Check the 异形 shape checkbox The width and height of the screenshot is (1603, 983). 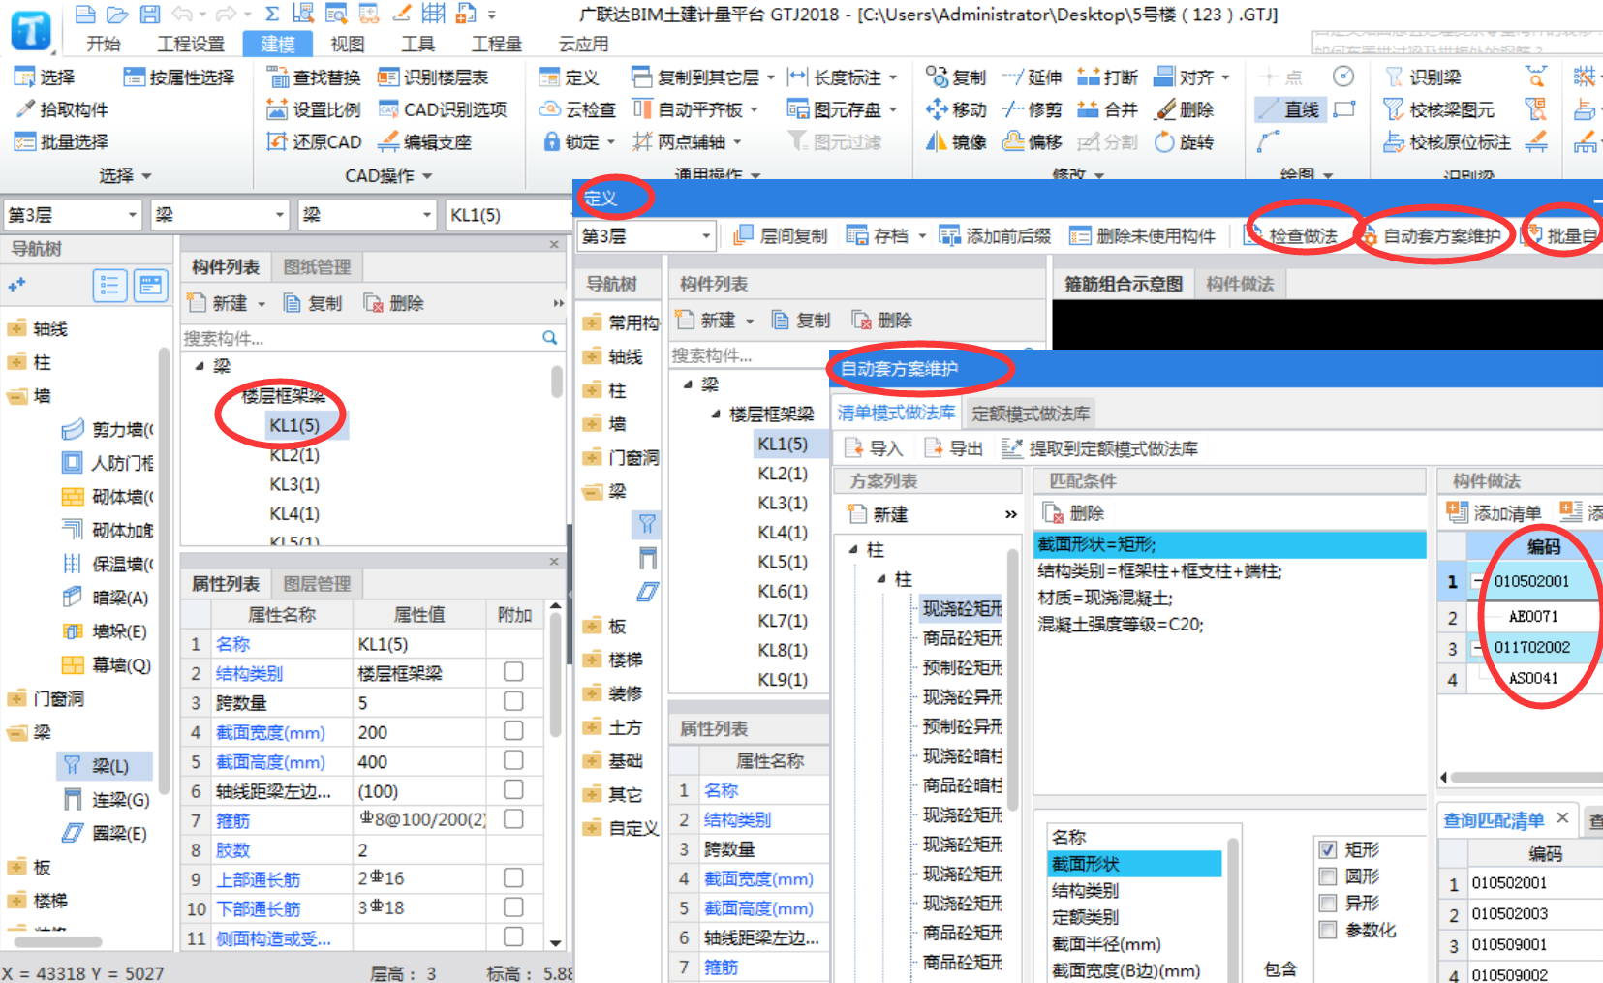(1328, 904)
